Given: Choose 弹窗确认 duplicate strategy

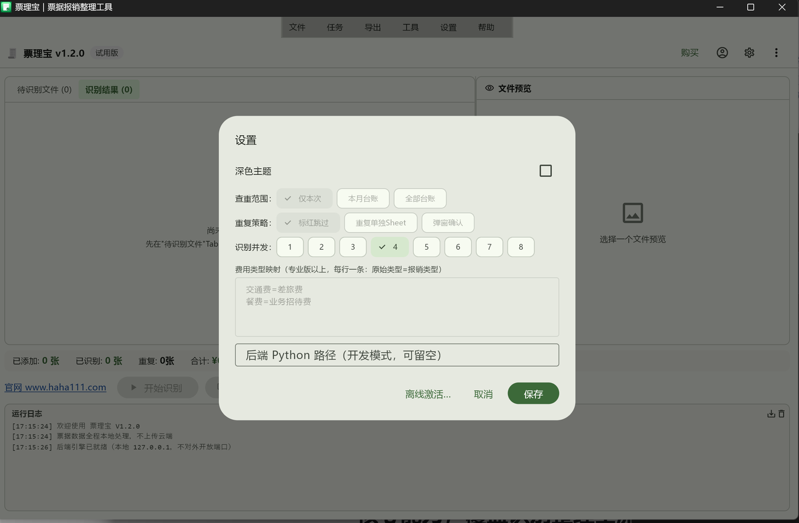Looking at the screenshot, I should 448,222.
